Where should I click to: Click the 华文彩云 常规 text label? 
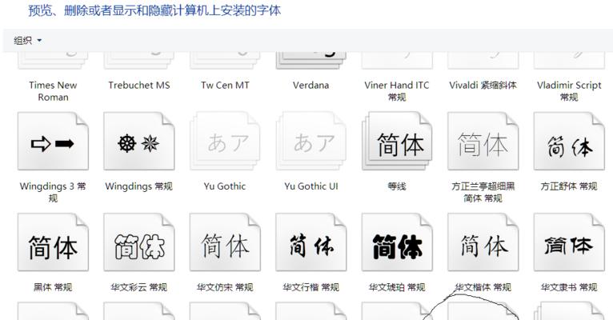click(138, 287)
